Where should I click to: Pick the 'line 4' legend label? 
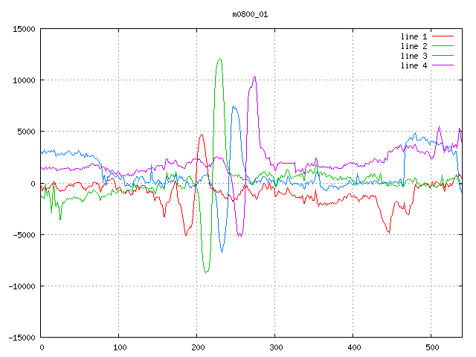pos(414,65)
